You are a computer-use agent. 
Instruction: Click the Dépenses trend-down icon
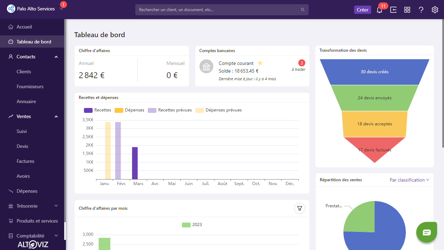tap(10, 191)
